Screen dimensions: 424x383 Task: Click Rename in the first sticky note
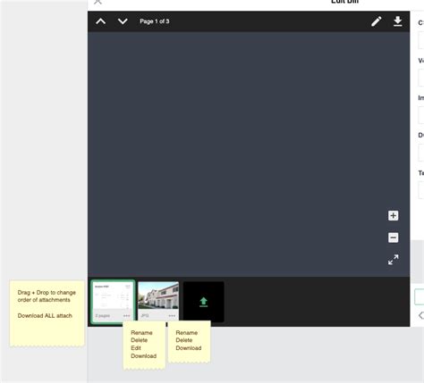point(141,333)
